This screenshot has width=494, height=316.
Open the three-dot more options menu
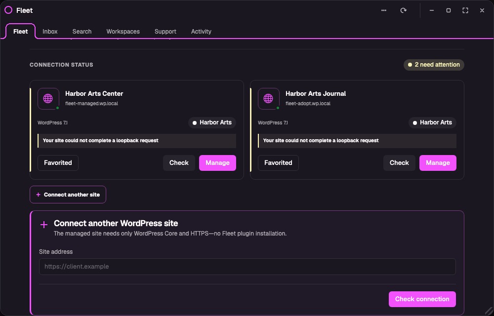point(384,10)
